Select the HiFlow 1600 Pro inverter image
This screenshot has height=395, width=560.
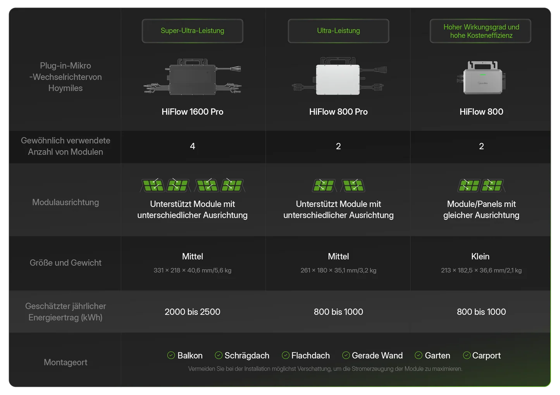coord(193,76)
